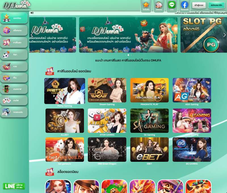Open the SLOT PG banner
This screenshot has height=193, width=227.
coord(204,35)
